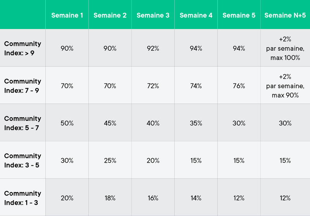Click the 14% cell in Semaine 4
Image resolution: width=310 pixels, height=216 pixels.
pyautogui.click(x=196, y=198)
